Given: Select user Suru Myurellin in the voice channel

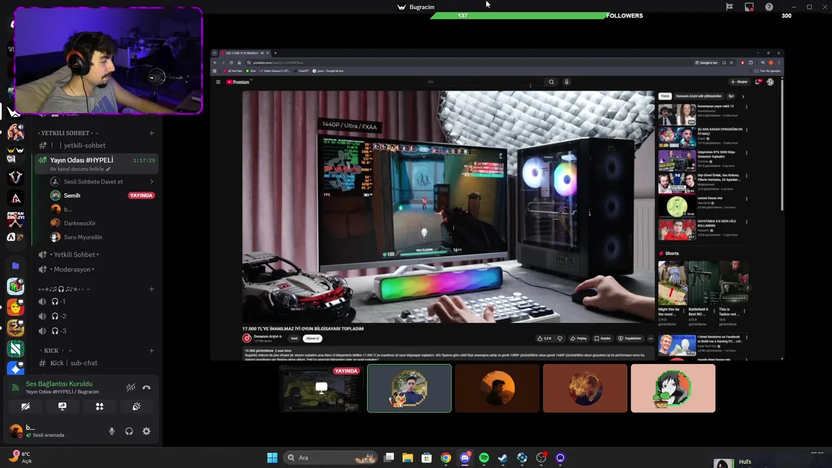Looking at the screenshot, I should click(x=83, y=237).
